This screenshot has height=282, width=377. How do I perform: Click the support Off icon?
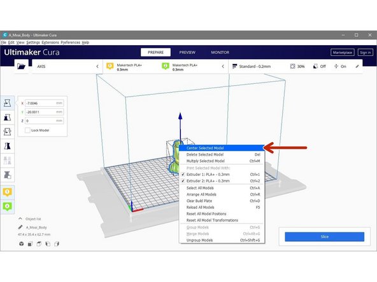click(315, 67)
